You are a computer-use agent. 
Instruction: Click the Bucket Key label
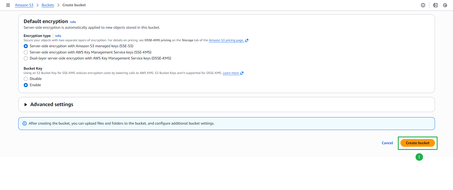click(x=33, y=69)
